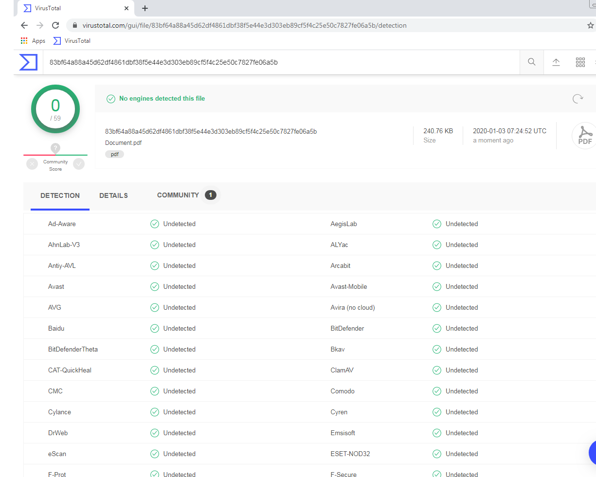This screenshot has height=477, width=596.
Task: Click the eScan engine name
Action: pos(57,454)
